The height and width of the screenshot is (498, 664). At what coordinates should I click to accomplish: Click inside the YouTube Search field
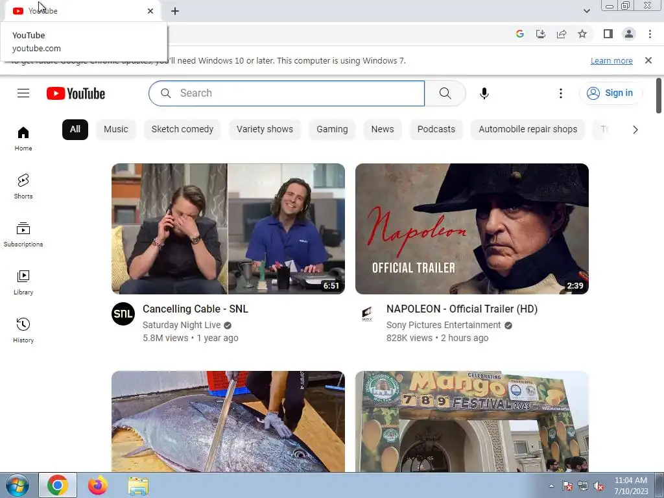coord(287,93)
